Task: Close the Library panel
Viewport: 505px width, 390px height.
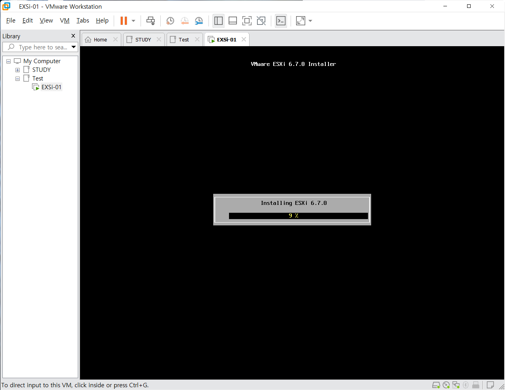Action: tap(73, 36)
